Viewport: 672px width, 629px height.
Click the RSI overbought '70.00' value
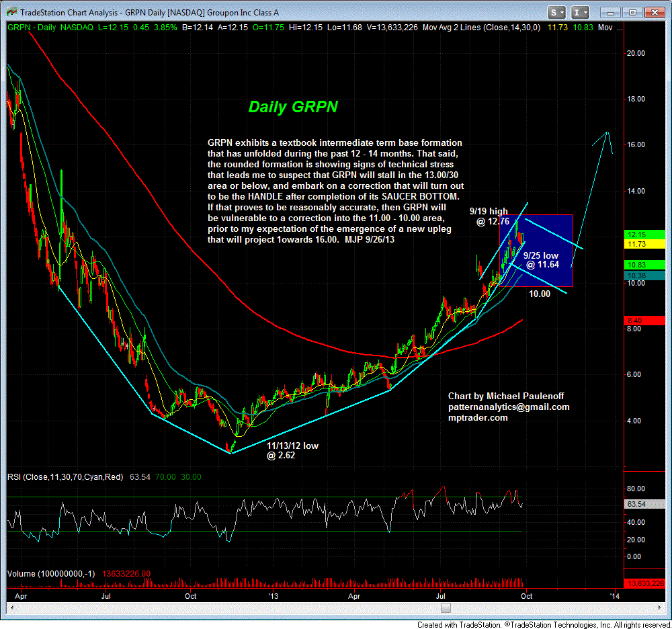click(x=165, y=477)
